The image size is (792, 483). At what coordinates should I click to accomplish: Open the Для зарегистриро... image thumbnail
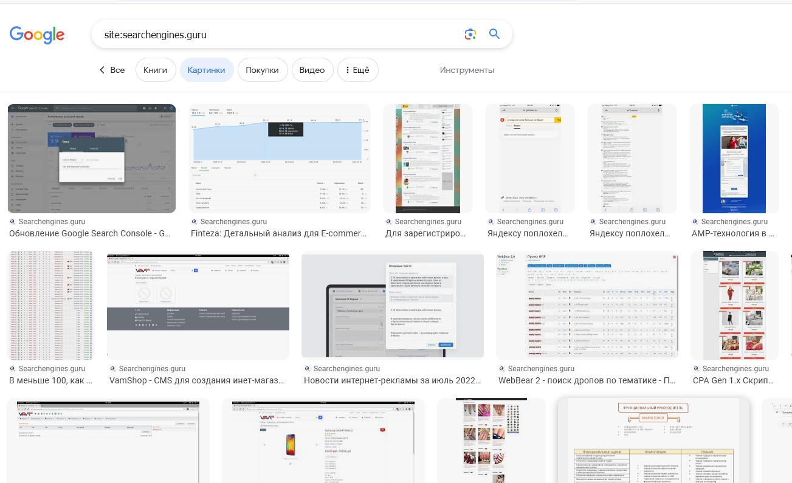click(x=428, y=159)
